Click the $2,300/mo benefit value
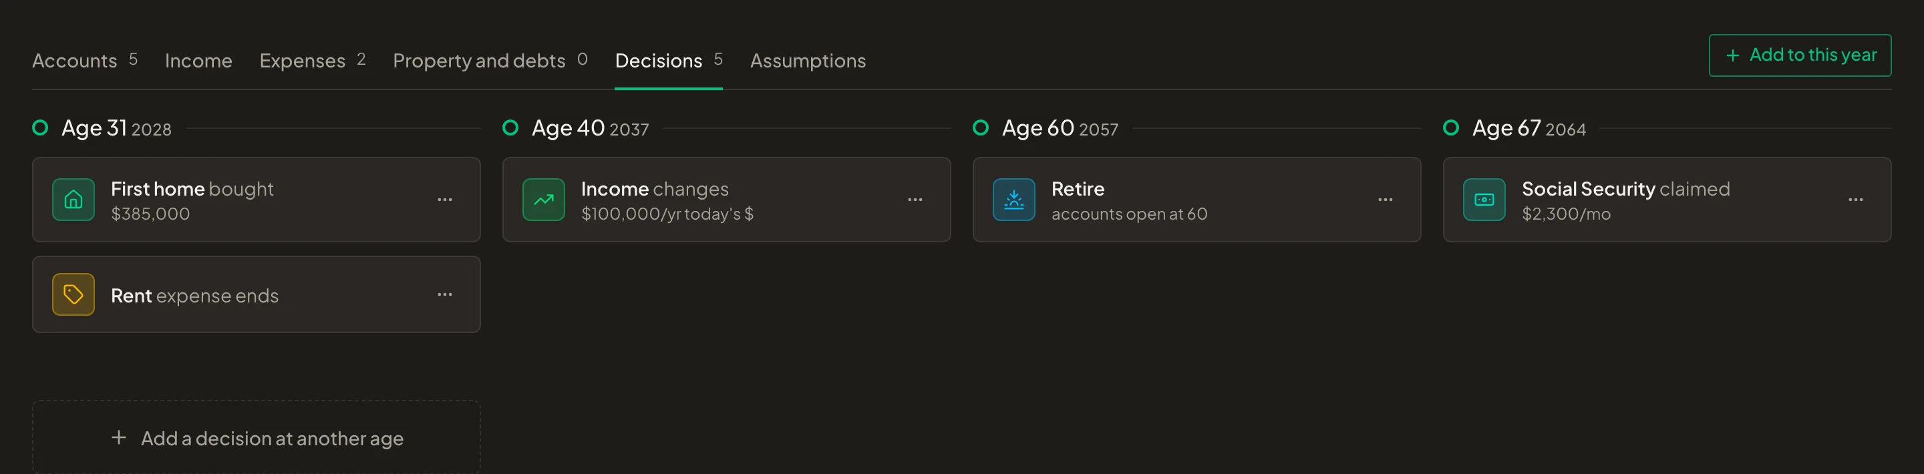 coord(1566,214)
